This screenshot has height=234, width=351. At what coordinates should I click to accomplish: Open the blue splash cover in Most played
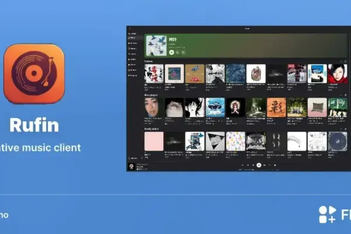pos(215,107)
